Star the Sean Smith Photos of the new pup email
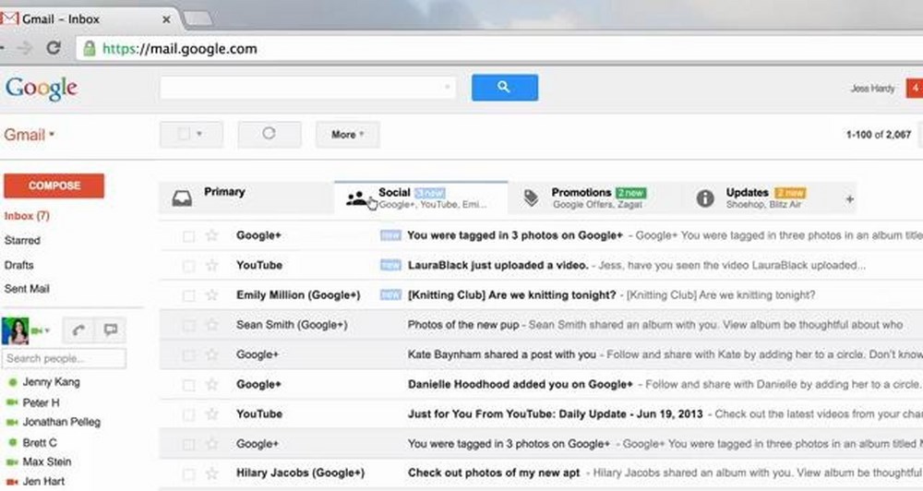The height and width of the screenshot is (491, 923). pos(212,325)
